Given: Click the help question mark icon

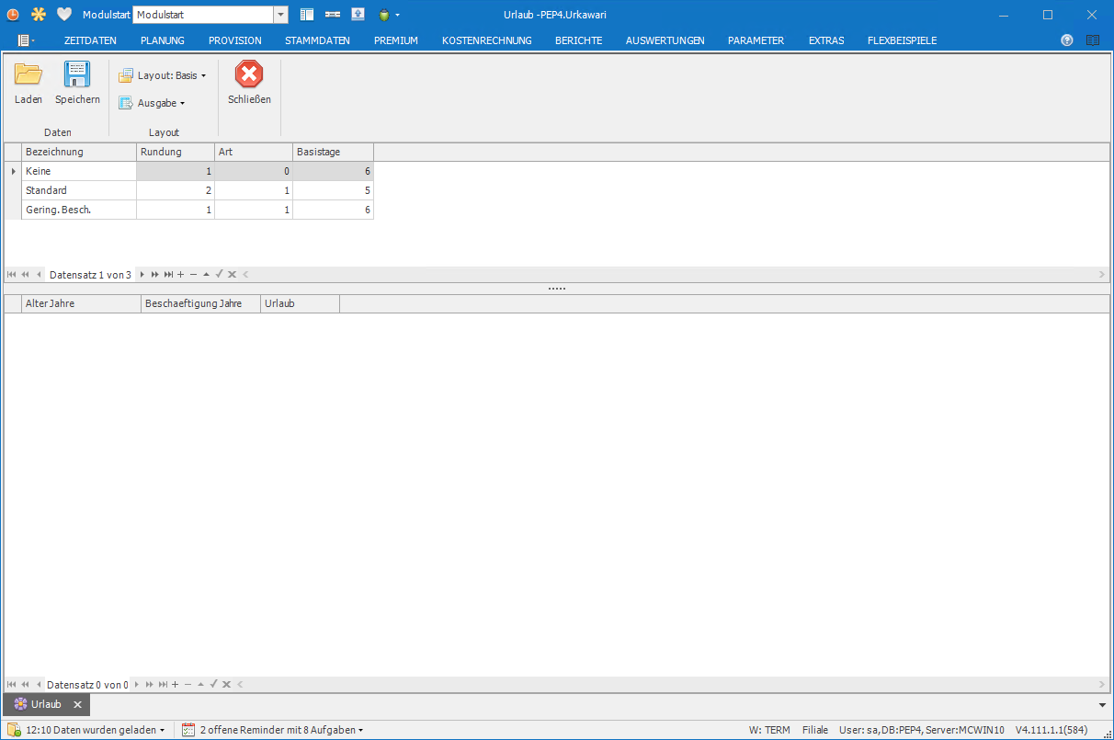Looking at the screenshot, I should (1067, 40).
